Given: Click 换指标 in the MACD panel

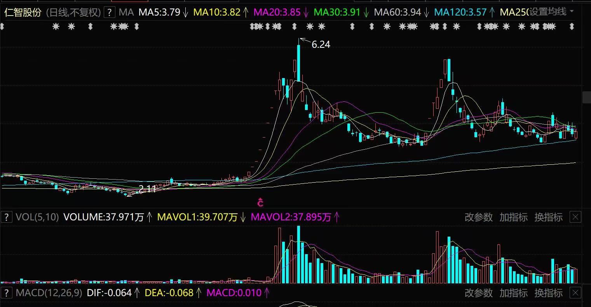Looking at the screenshot, I should [548, 292].
